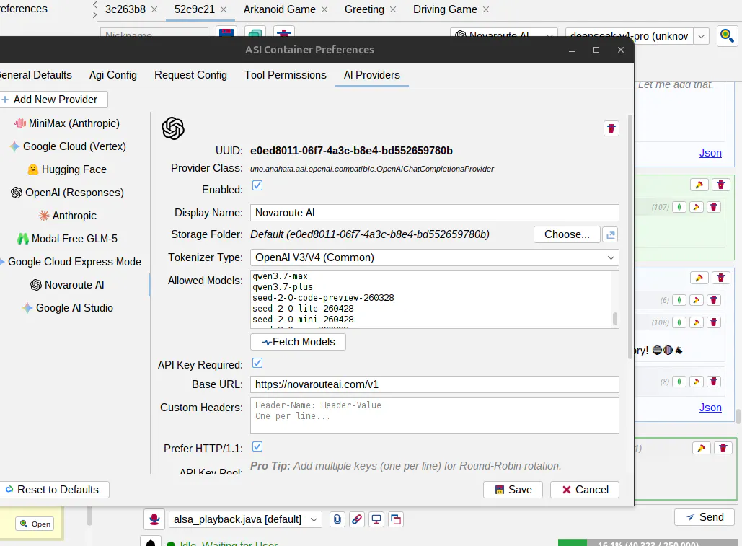Click the trash icon on the (108) message
The width and height of the screenshot is (742, 546).
[x=714, y=322]
